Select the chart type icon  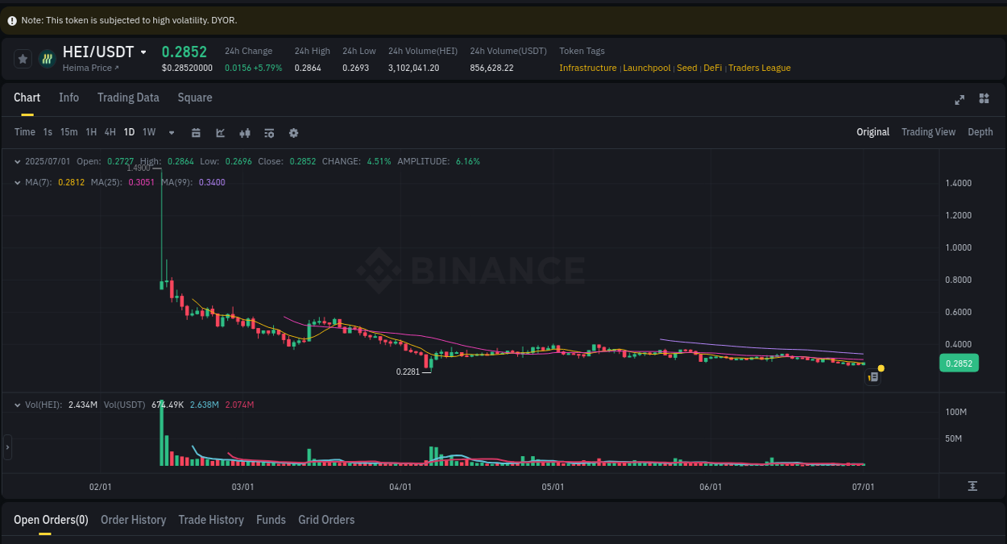pos(220,132)
